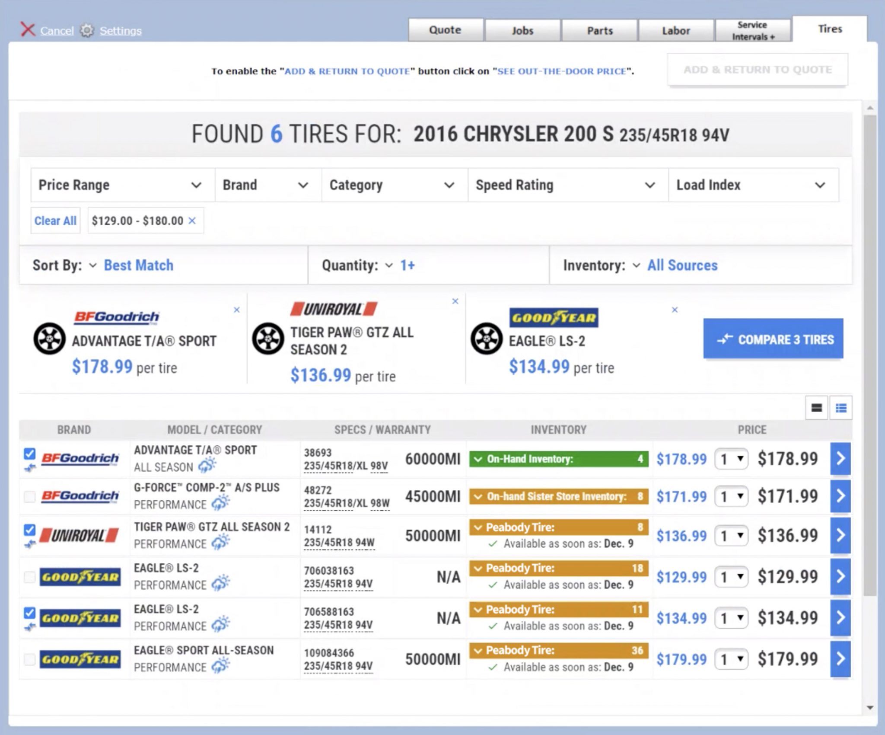This screenshot has width=885, height=735.
Task: Switch to the Parts tab
Action: 599,31
